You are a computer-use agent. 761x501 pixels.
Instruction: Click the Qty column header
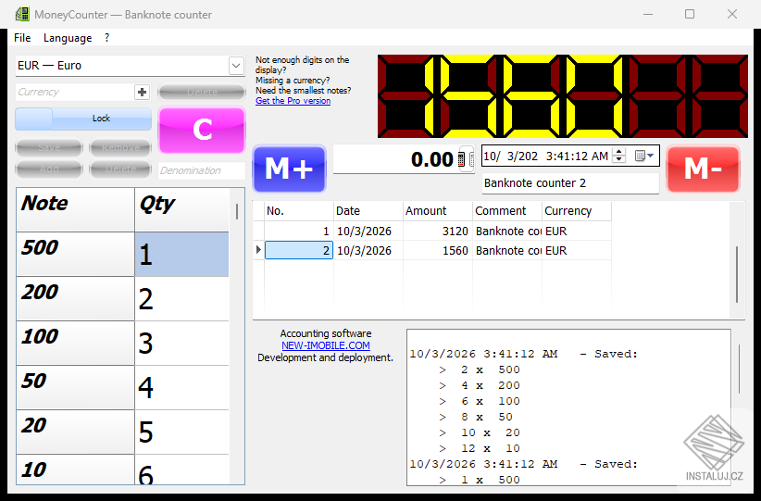click(x=182, y=209)
